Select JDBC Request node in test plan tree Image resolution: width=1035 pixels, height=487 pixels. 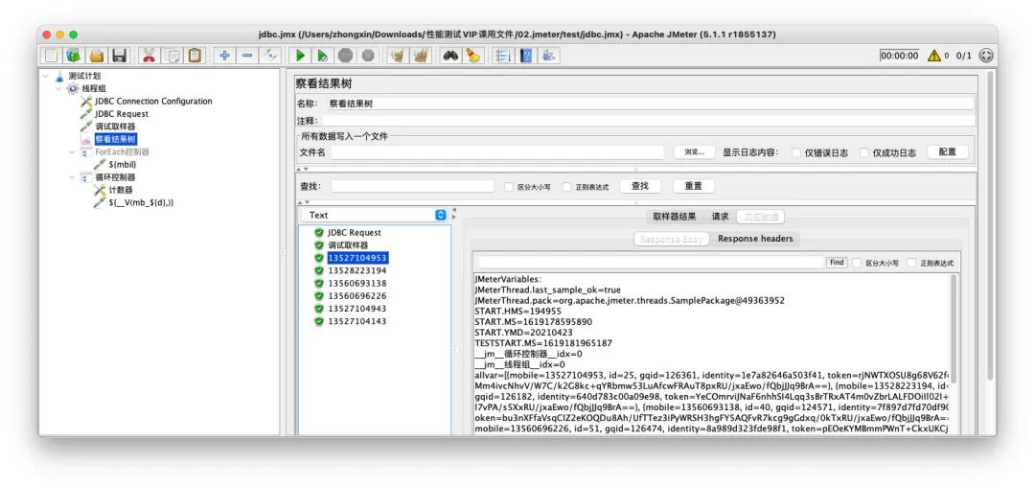point(122,114)
